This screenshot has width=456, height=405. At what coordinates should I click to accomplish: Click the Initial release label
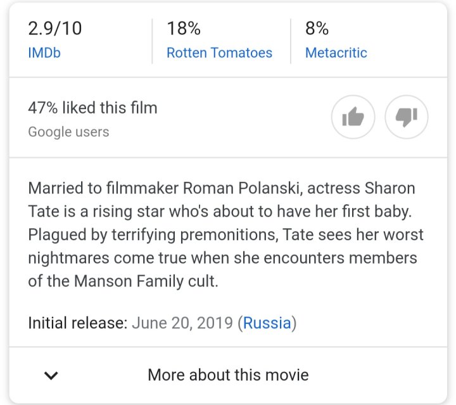point(77,323)
